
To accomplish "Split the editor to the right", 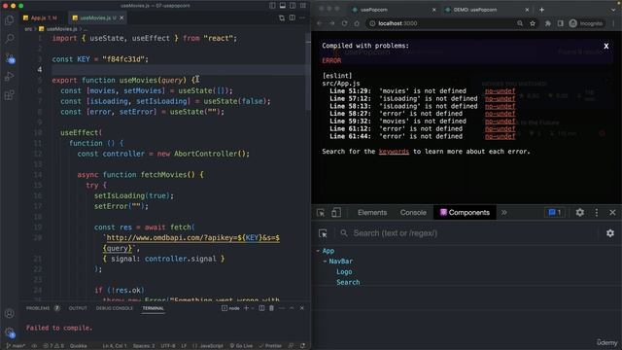I will pyautogui.click(x=292, y=17).
